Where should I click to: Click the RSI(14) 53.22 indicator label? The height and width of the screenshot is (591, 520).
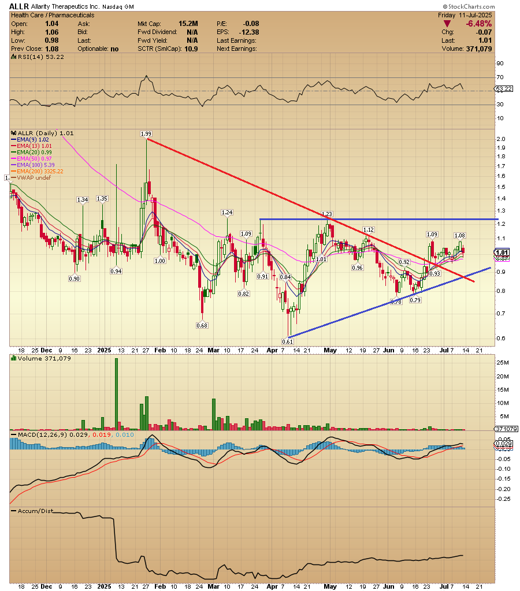pos(40,57)
